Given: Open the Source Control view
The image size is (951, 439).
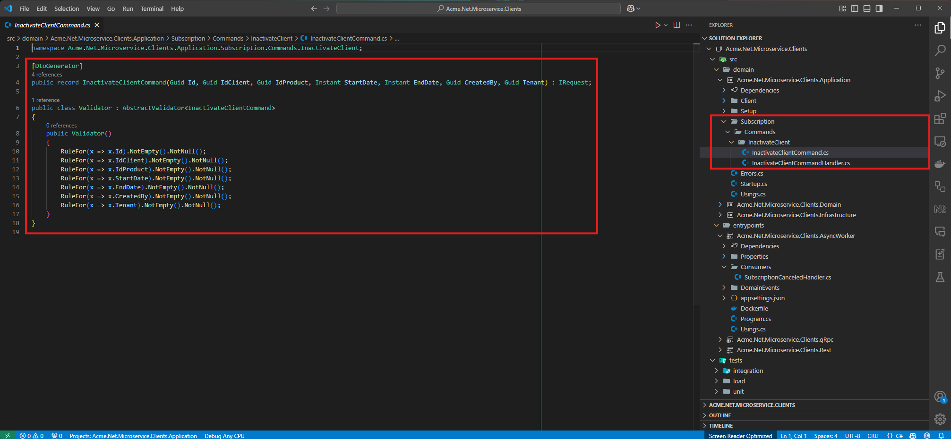Looking at the screenshot, I should tap(940, 73).
